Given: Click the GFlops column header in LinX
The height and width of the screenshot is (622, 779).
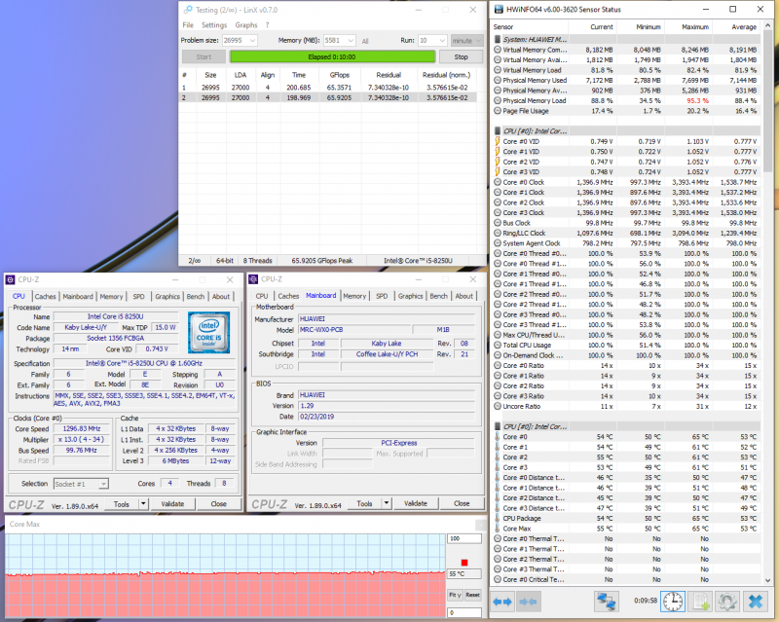Looking at the screenshot, I should pos(340,75).
